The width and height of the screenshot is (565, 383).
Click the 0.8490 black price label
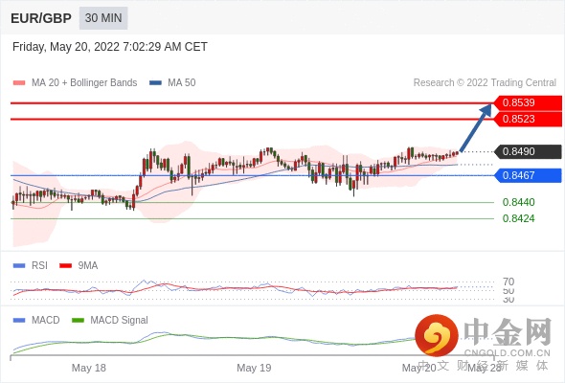528,151
